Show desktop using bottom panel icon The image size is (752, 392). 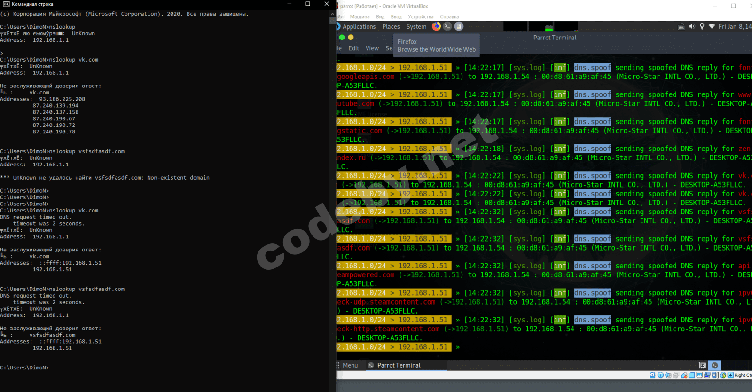coord(702,365)
